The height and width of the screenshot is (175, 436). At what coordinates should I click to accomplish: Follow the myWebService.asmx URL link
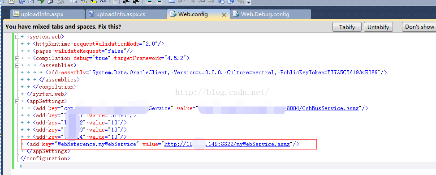pyautogui.click(x=227, y=145)
